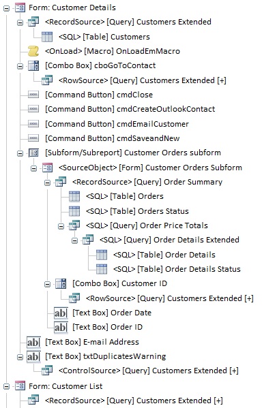This screenshot has height=408, width=264.
Task: Select "<SQL> [Query] Order Details Extended" text
Action: coord(169,240)
